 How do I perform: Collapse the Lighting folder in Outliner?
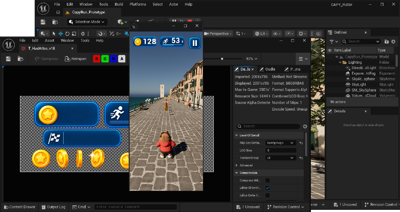pyautogui.click(x=340, y=62)
